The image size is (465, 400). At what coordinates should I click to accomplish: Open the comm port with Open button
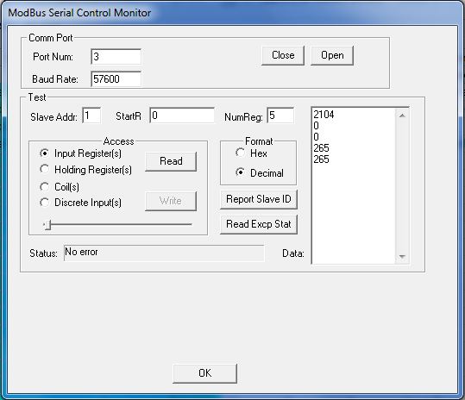[x=332, y=55]
